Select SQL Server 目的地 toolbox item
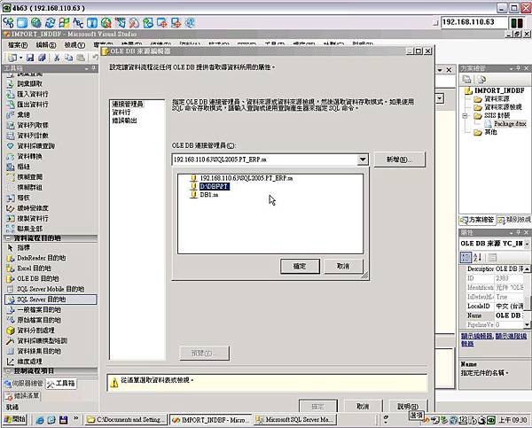Screen dimensions: 532x428 [x=51, y=300]
